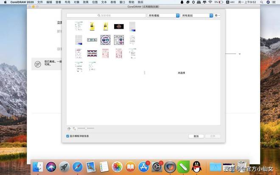Click the clock showing 周一 上午9:52
This screenshot has height=175, width=280.
(247, 2)
